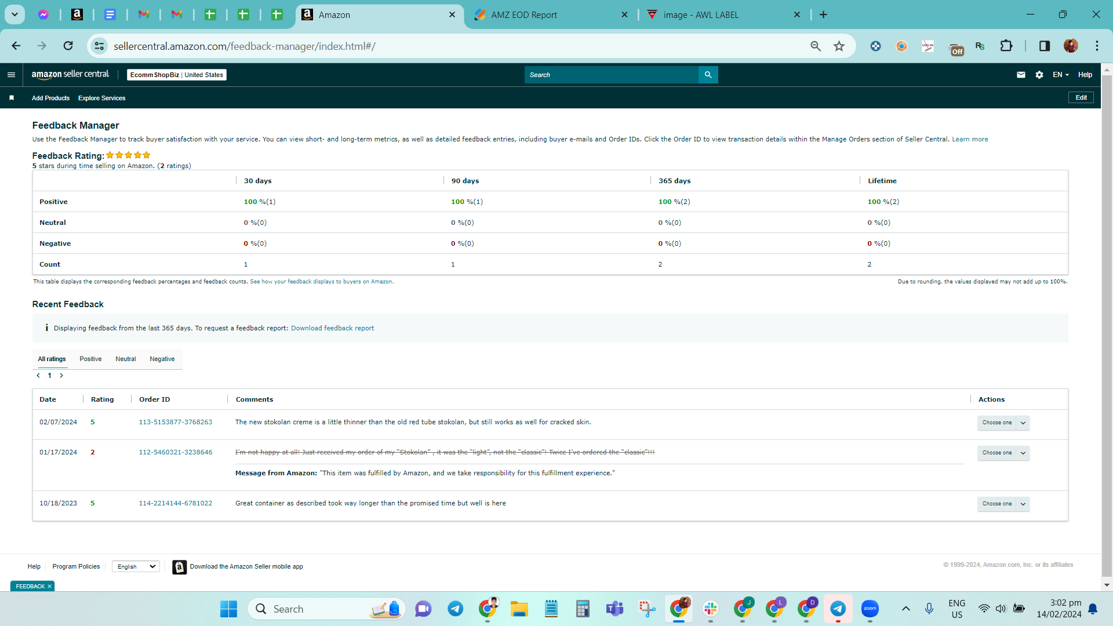Open the Windows Start menu

[228, 609]
